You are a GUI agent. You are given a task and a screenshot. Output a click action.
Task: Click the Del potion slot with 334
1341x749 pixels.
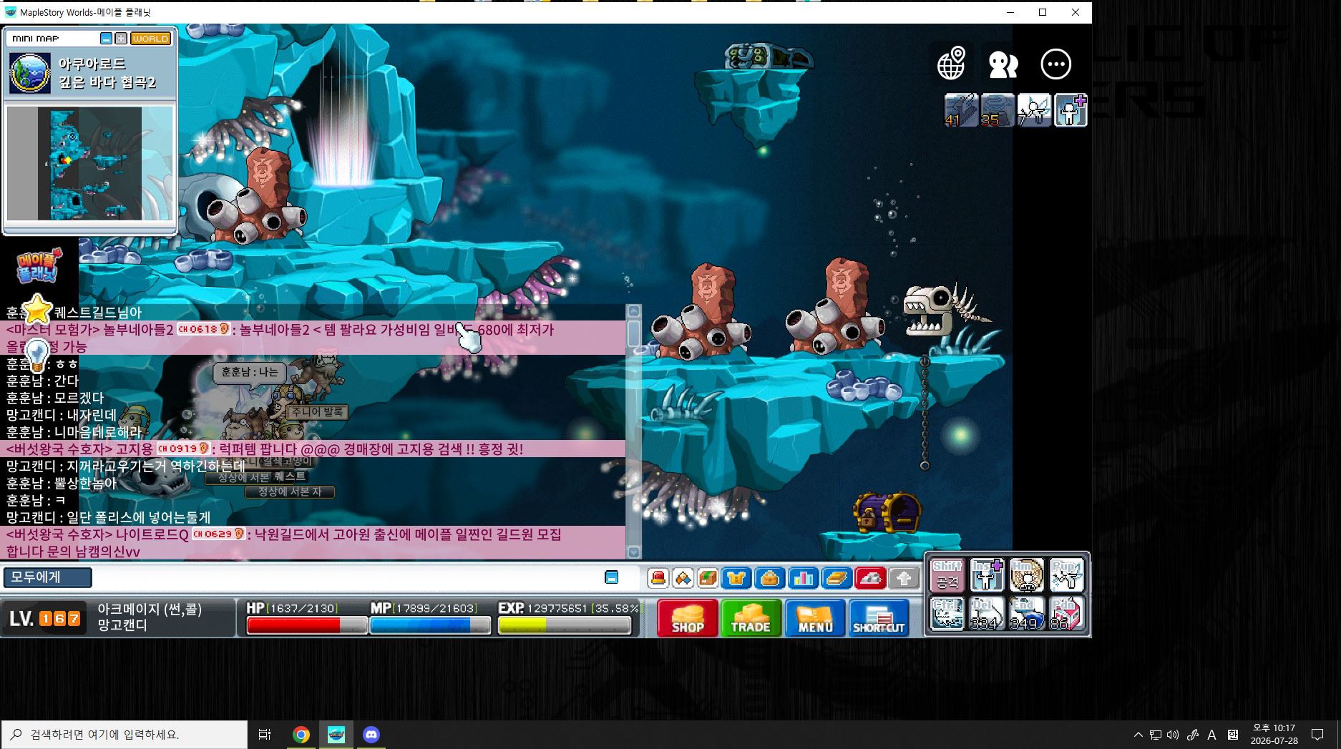986,614
